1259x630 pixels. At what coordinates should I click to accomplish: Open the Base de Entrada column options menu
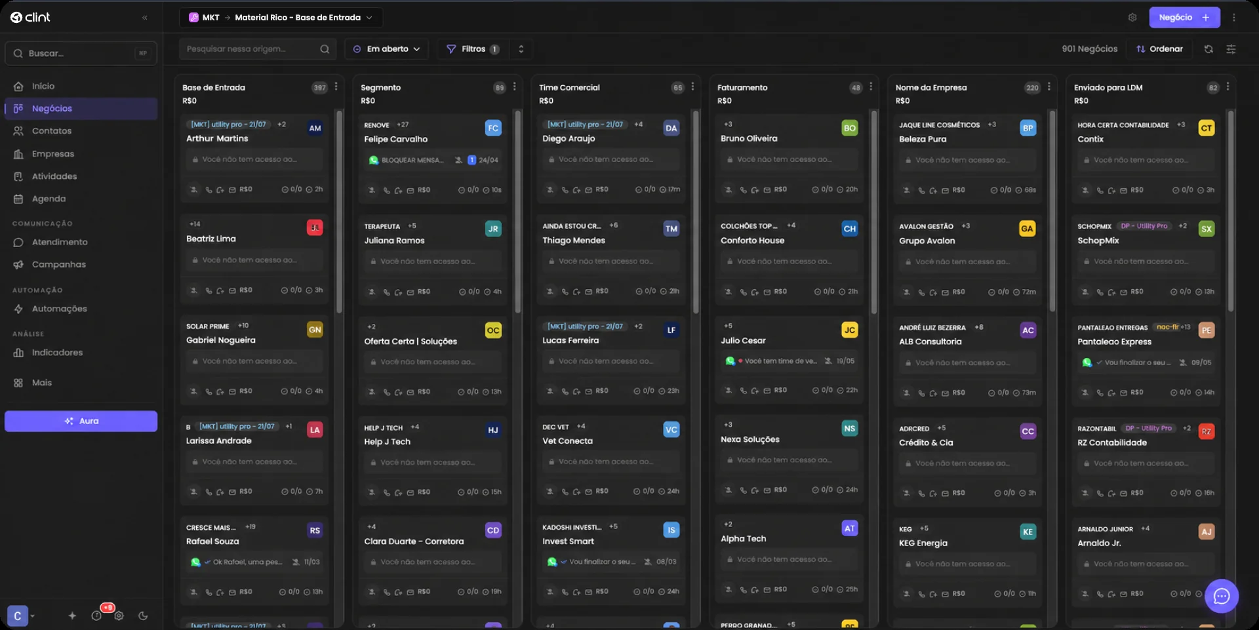336,87
